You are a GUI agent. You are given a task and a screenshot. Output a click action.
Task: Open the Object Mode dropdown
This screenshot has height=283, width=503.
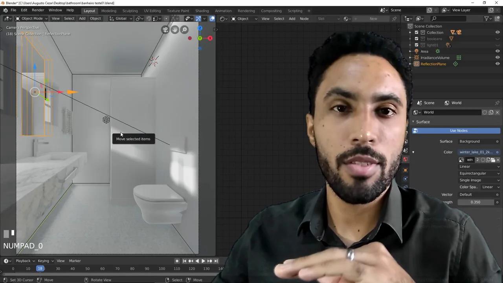[x=31, y=18]
